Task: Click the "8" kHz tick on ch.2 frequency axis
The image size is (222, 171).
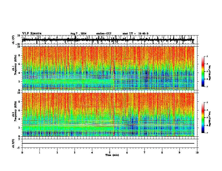Action: 19,102
